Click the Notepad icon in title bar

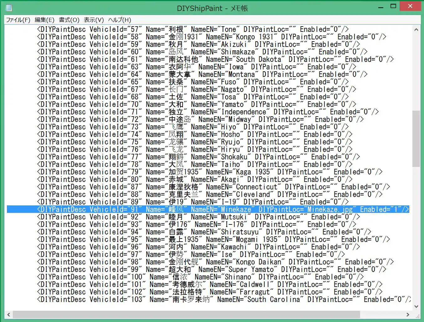pos(9,8)
